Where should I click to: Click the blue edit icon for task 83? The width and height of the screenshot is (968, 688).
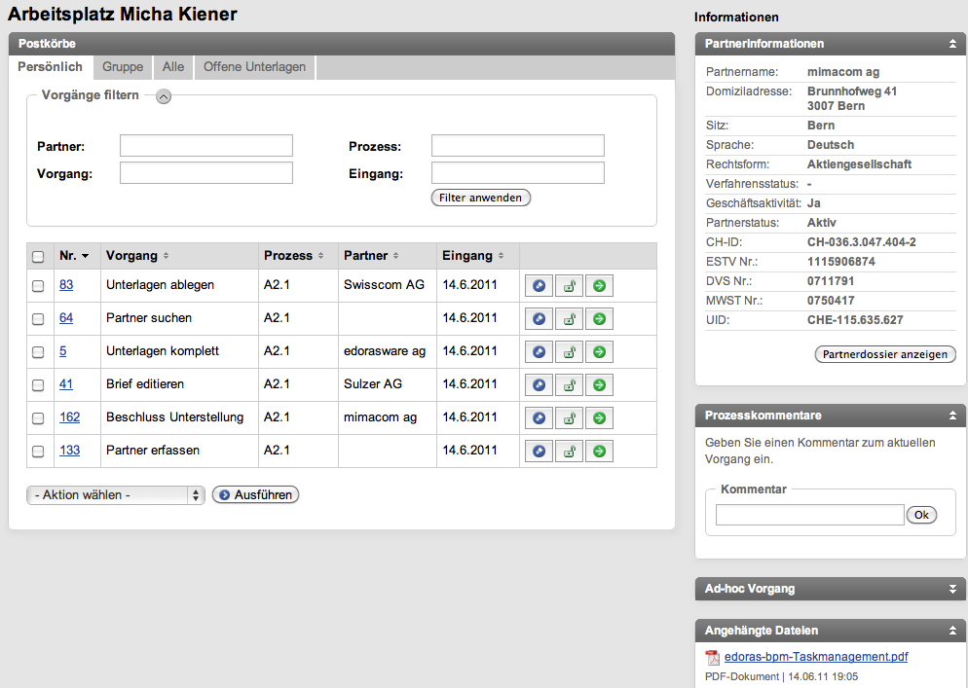pyautogui.click(x=539, y=286)
